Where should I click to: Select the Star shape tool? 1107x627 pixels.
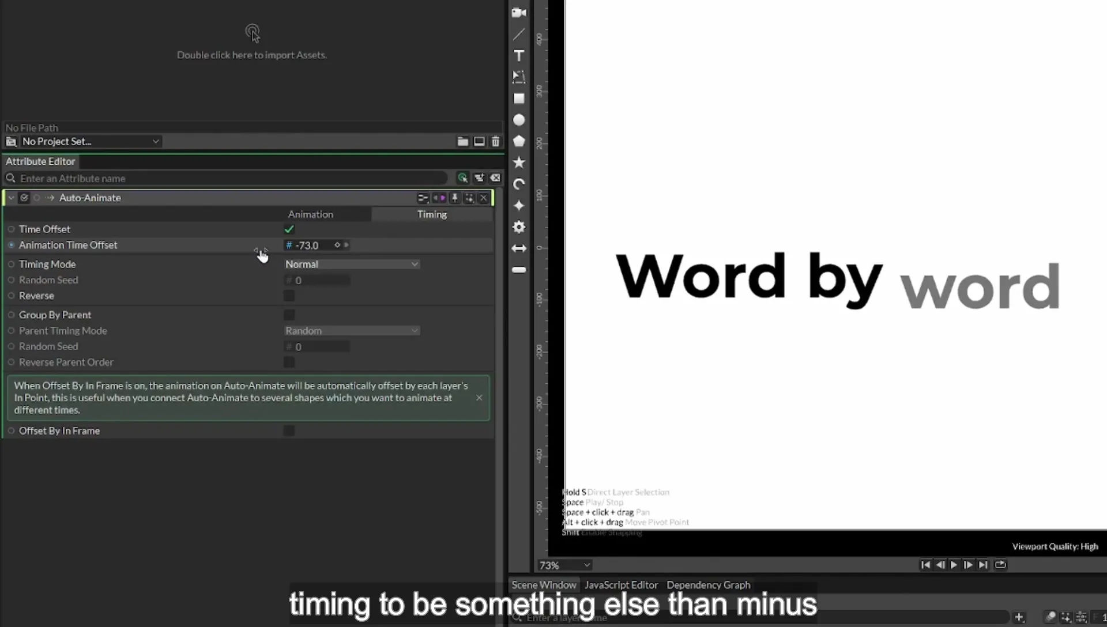pyautogui.click(x=519, y=163)
